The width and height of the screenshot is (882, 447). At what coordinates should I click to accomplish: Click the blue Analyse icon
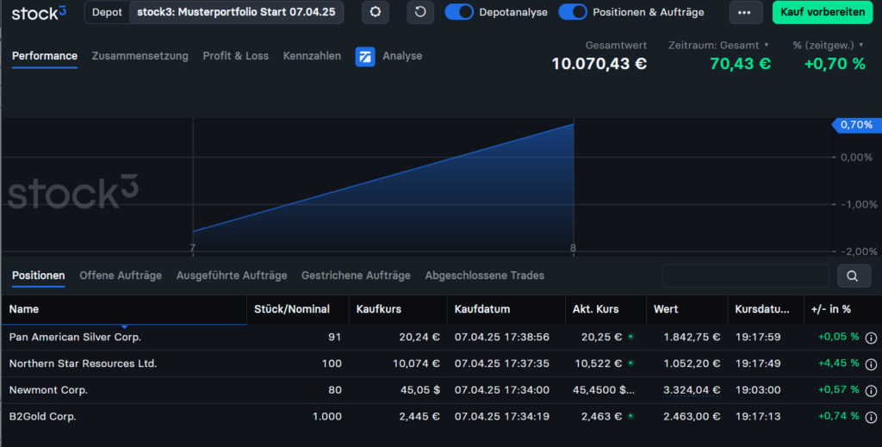(365, 56)
